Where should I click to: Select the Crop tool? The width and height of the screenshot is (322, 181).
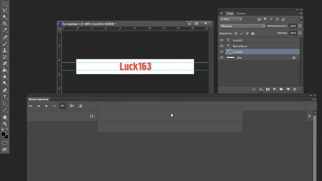(x=5, y=24)
